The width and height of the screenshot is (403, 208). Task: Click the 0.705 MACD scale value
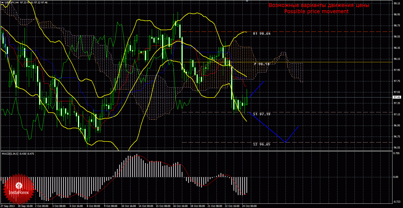(396, 153)
